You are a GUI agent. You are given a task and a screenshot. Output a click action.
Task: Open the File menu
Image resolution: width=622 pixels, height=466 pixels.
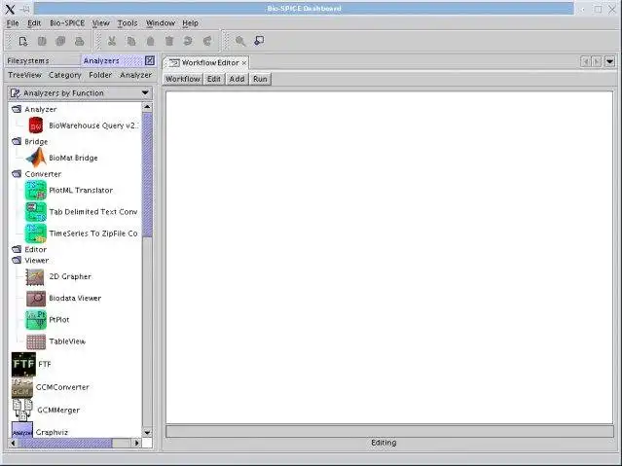point(13,23)
